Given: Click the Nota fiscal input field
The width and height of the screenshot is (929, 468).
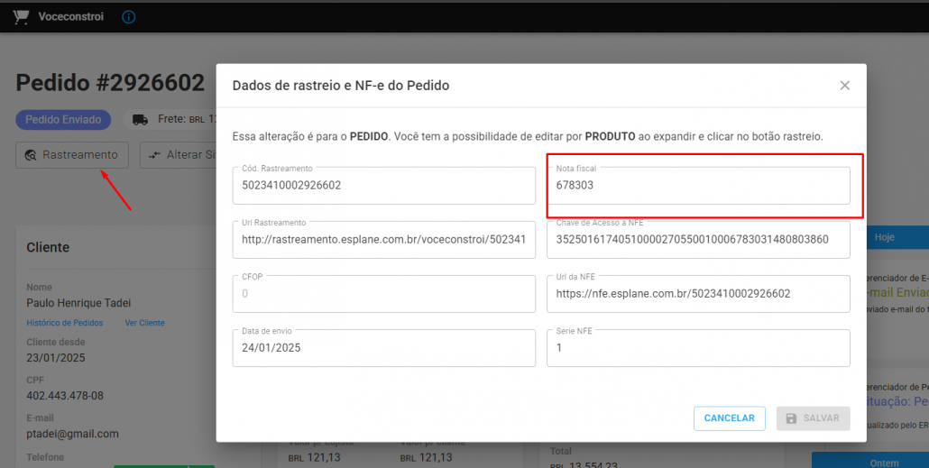Looking at the screenshot, I should [x=698, y=186].
